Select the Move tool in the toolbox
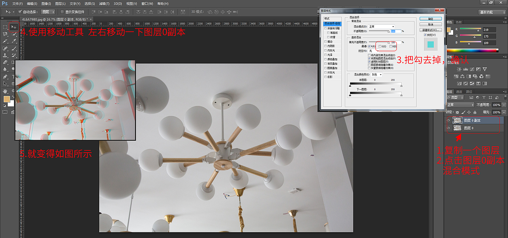The height and width of the screenshot is (238, 508). pos(14,27)
